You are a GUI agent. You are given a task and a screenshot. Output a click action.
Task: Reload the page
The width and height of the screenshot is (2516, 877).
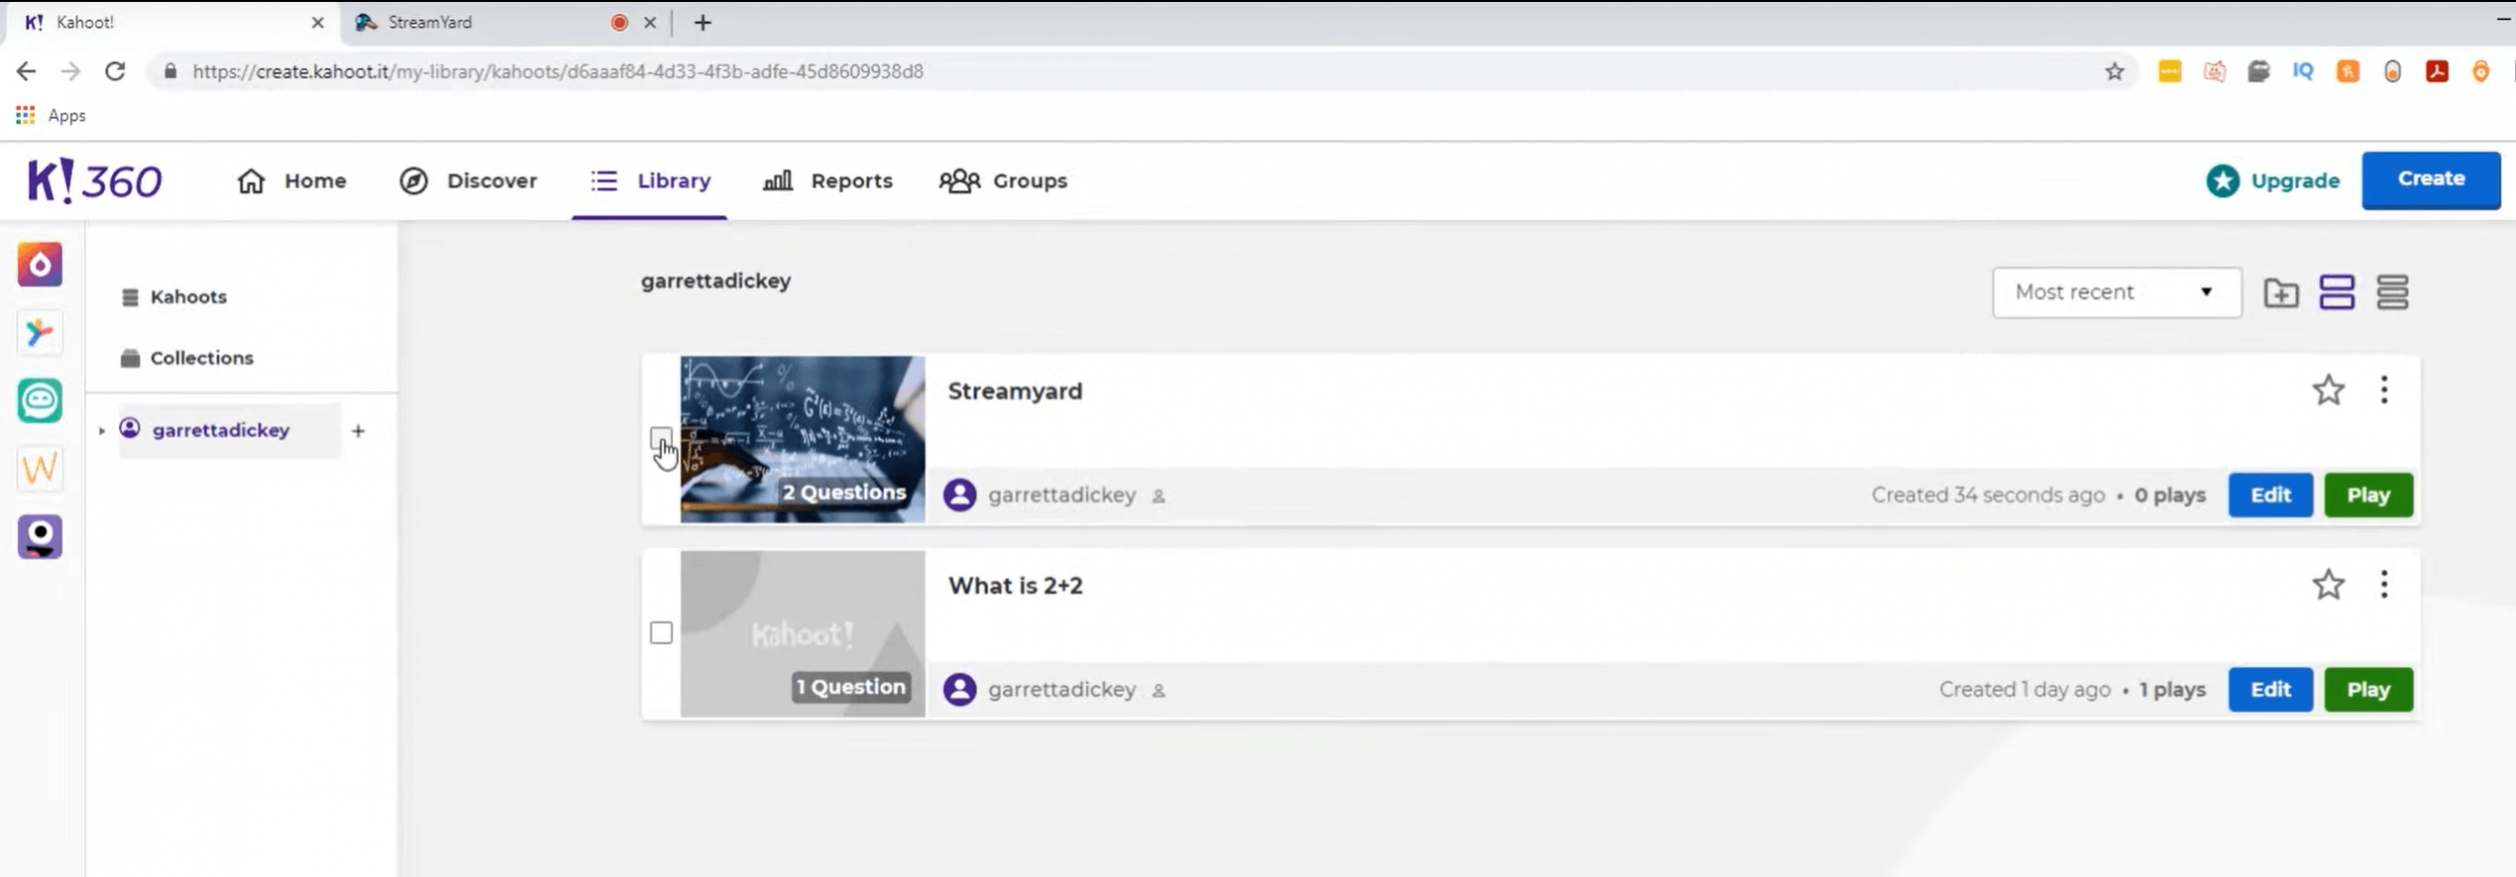[115, 71]
